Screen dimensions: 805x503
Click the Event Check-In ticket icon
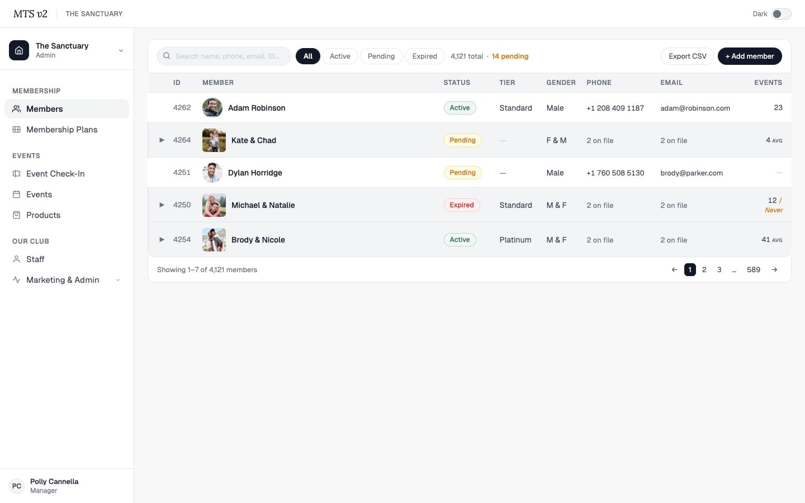(x=17, y=174)
